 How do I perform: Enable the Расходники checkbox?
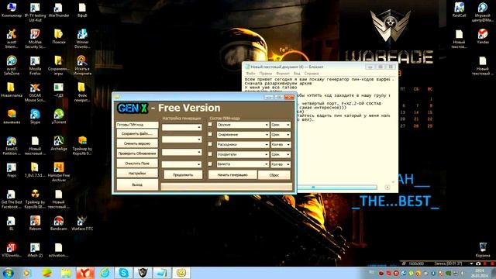[x=210, y=144]
